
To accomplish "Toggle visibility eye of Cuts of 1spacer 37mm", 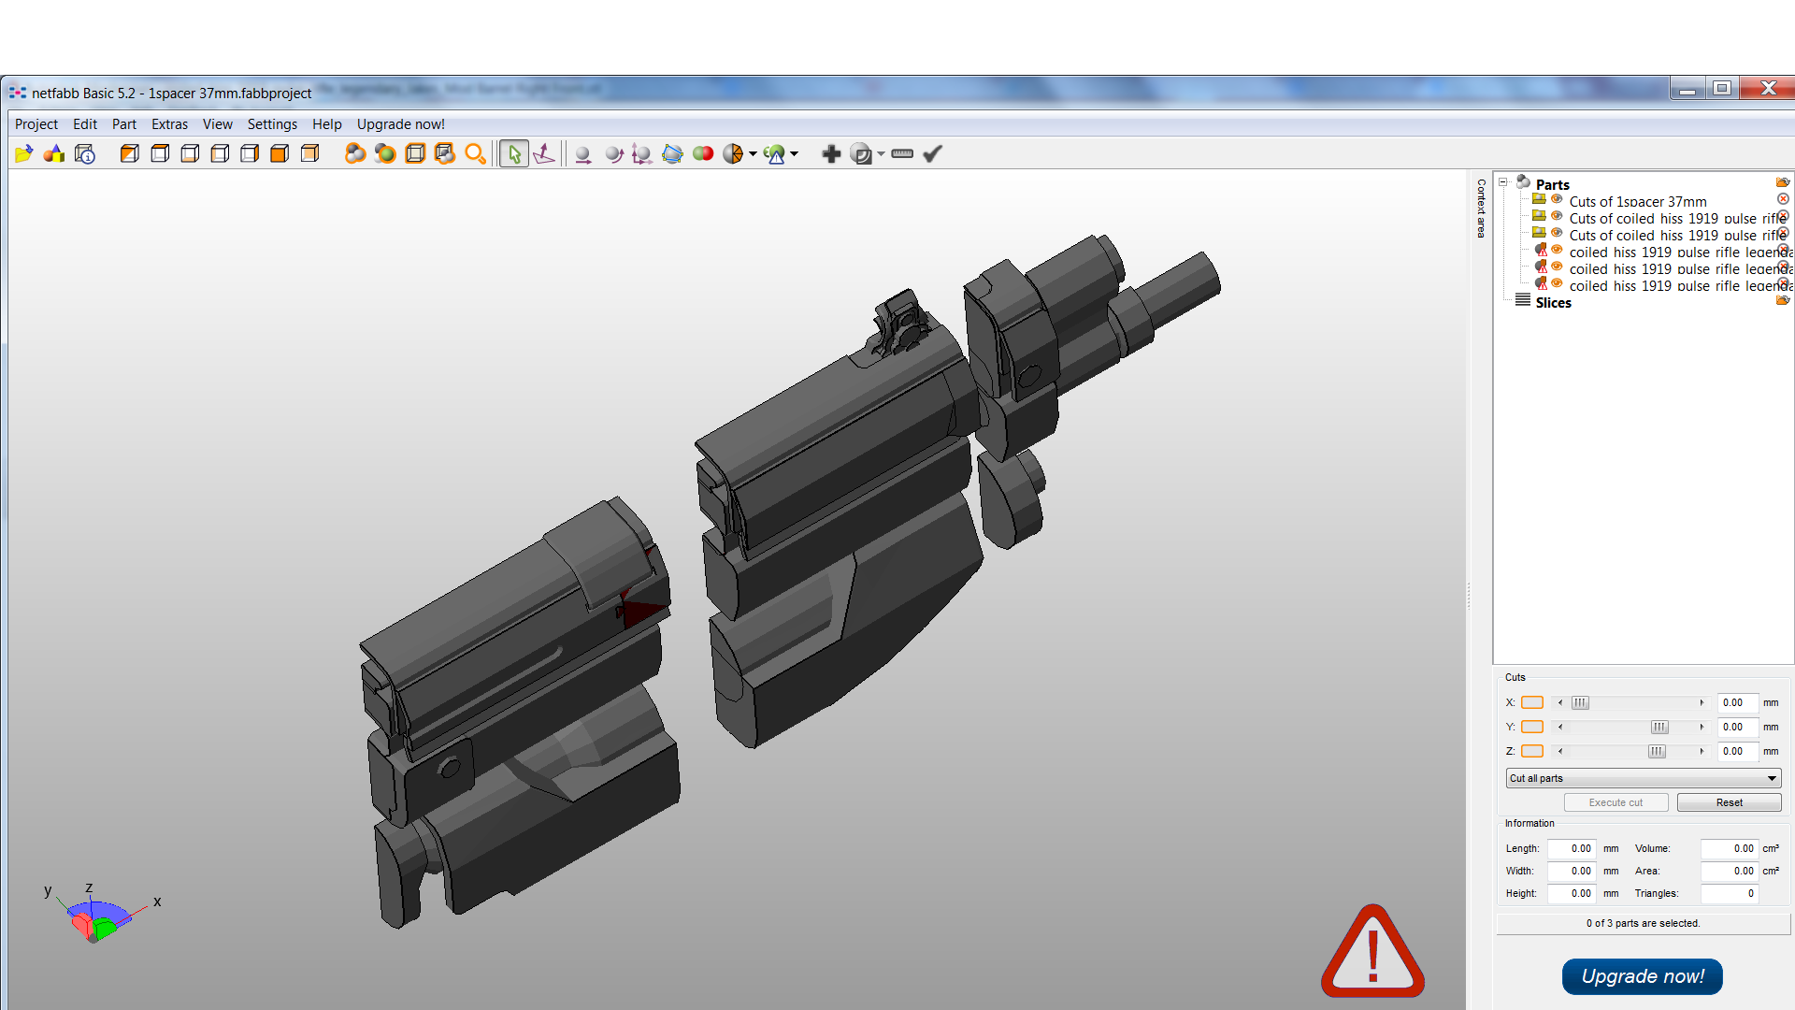I will (1557, 199).
